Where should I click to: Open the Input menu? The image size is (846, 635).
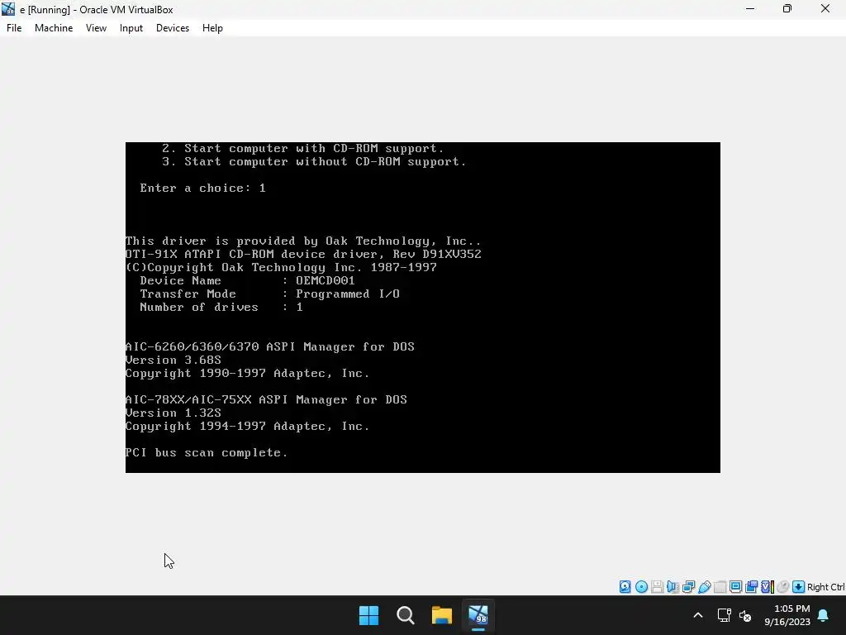point(131,28)
